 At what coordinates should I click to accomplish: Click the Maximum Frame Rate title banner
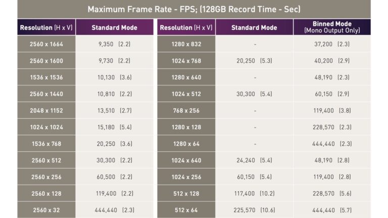(x=194, y=9)
